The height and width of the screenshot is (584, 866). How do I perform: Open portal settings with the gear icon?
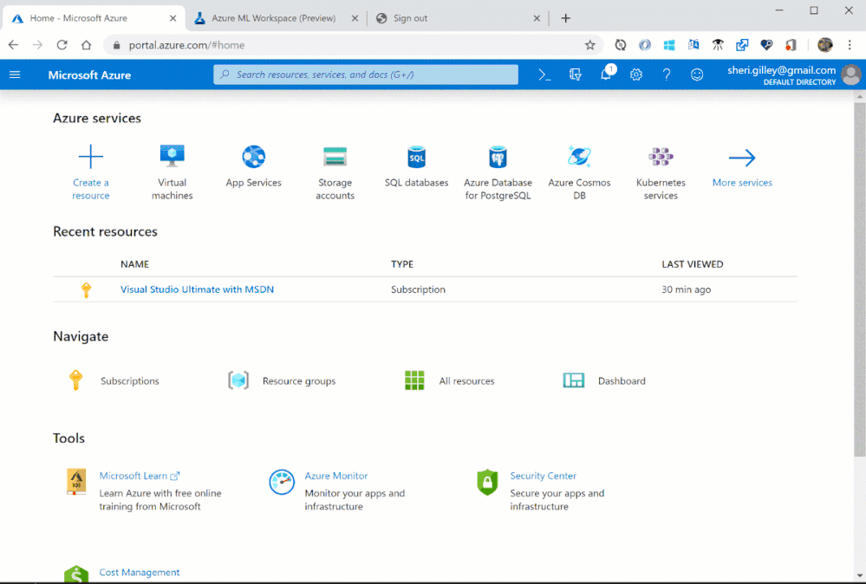(x=636, y=75)
